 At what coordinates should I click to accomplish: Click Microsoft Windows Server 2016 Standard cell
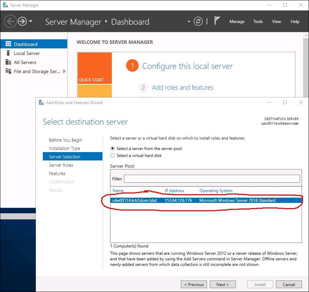[237, 200]
